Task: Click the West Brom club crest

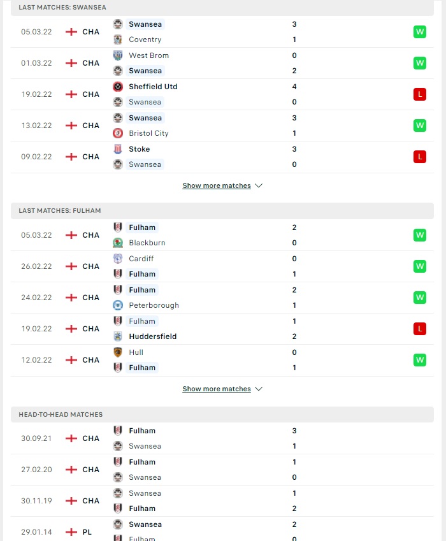Action: (x=118, y=55)
